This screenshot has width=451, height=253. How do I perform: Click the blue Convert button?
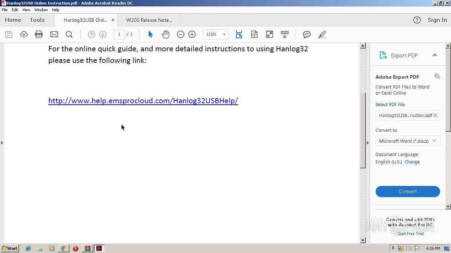[x=408, y=192]
